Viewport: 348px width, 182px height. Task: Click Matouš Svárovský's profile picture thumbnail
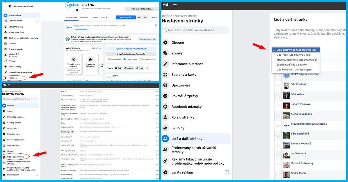[287, 165]
